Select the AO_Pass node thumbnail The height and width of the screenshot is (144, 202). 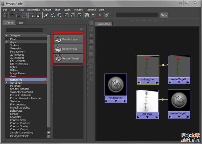[147, 101]
